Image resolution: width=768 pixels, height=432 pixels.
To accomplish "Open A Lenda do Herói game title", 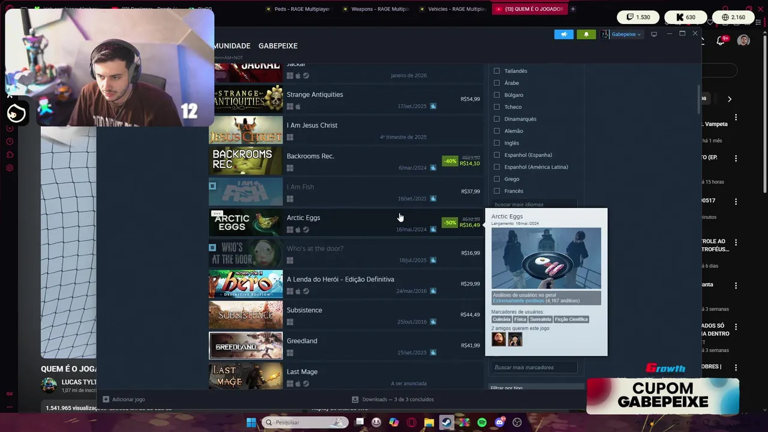I will [x=340, y=279].
